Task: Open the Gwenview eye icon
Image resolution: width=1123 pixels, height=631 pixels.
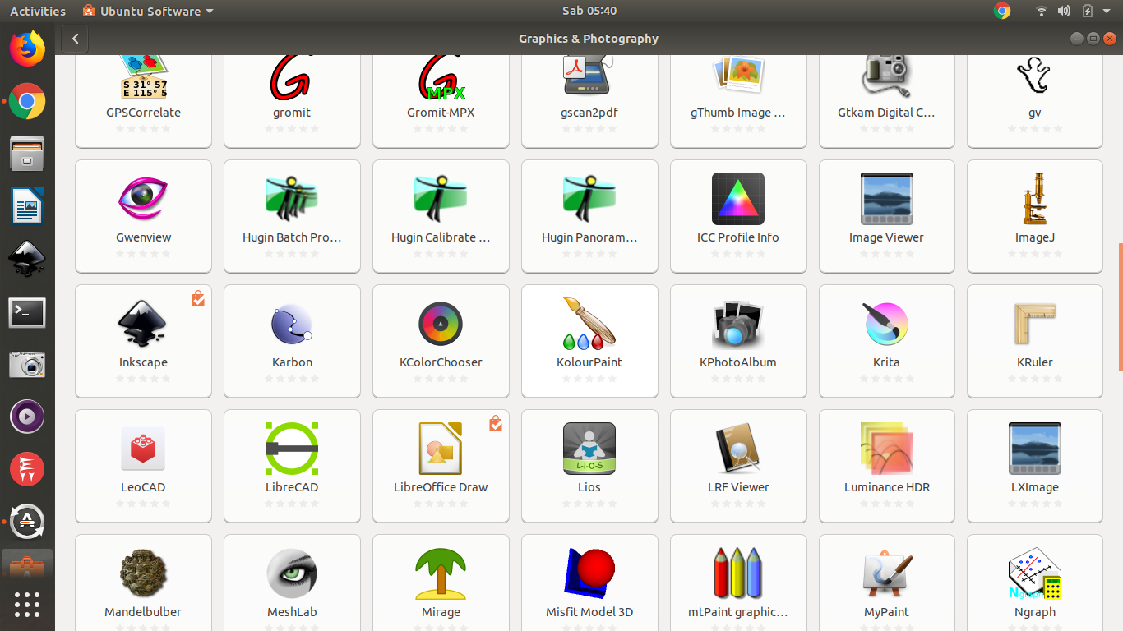Action: pyautogui.click(x=143, y=199)
